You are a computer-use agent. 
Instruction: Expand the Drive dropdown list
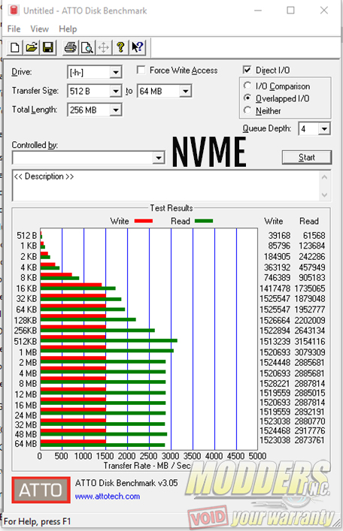click(x=116, y=72)
